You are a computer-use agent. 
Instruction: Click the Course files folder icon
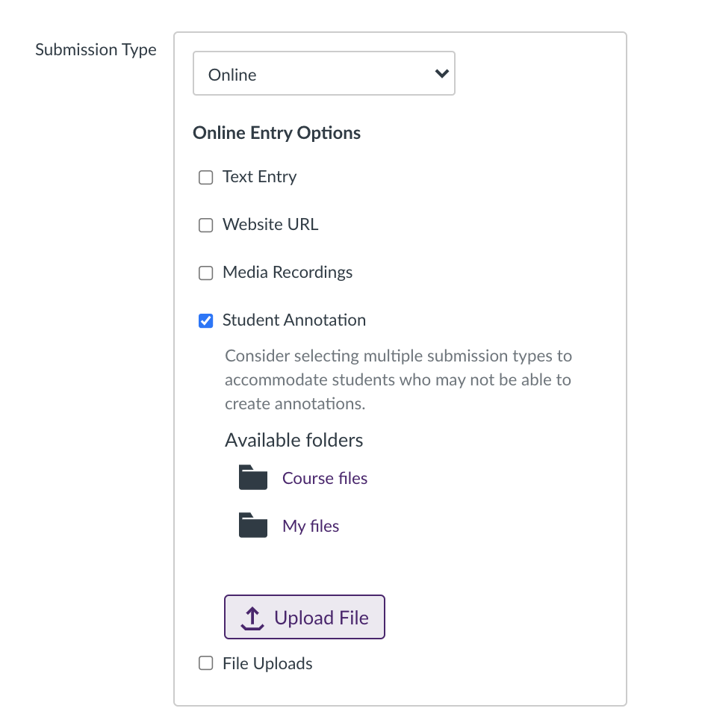pyautogui.click(x=253, y=478)
